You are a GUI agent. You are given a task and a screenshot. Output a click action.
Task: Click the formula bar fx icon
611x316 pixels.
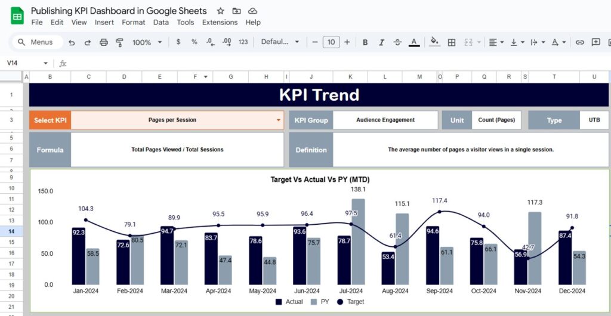point(63,63)
